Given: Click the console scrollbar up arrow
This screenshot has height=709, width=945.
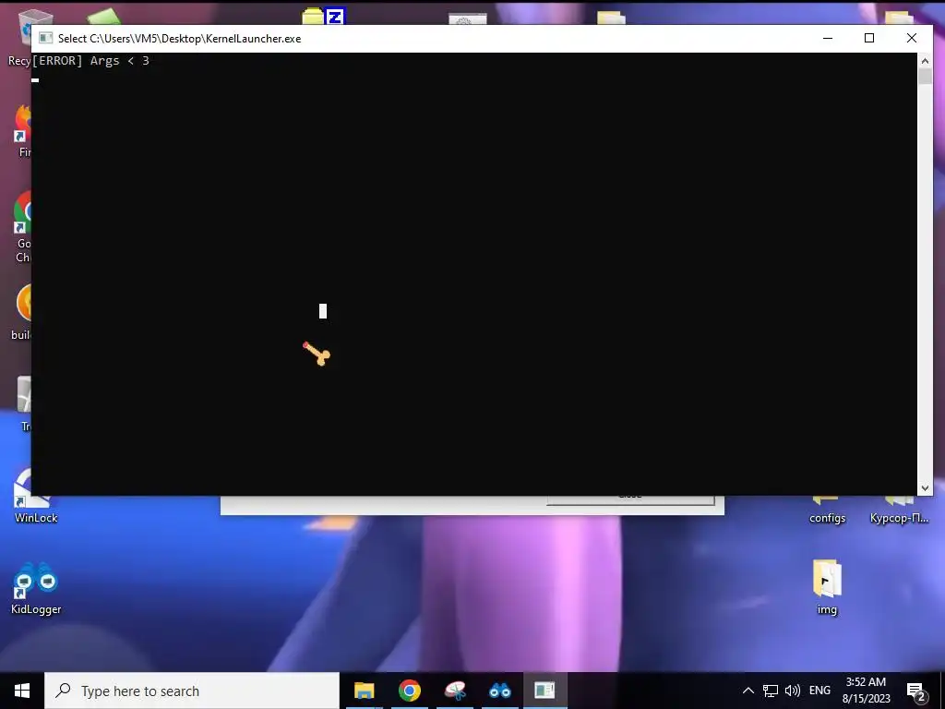Looking at the screenshot, I should click(925, 60).
